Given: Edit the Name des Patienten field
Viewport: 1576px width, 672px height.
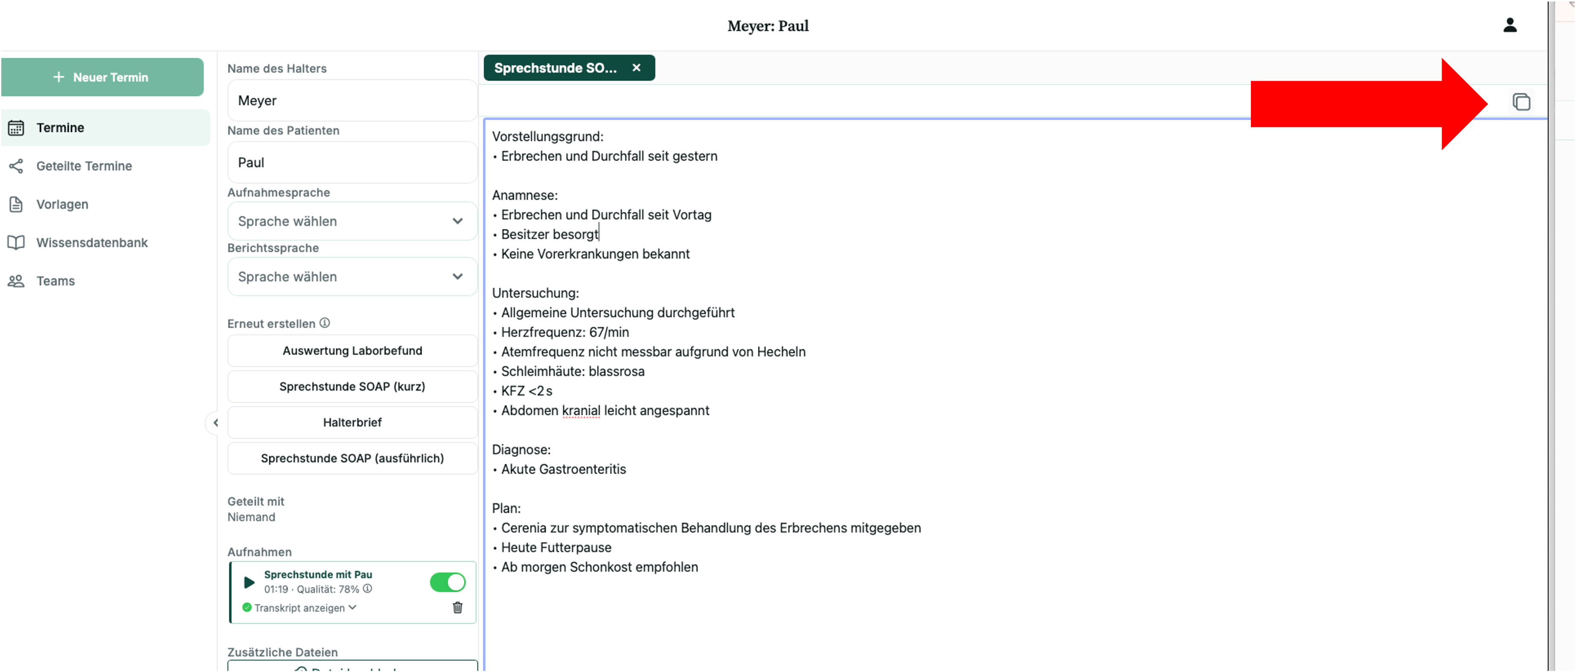Looking at the screenshot, I should coord(352,162).
